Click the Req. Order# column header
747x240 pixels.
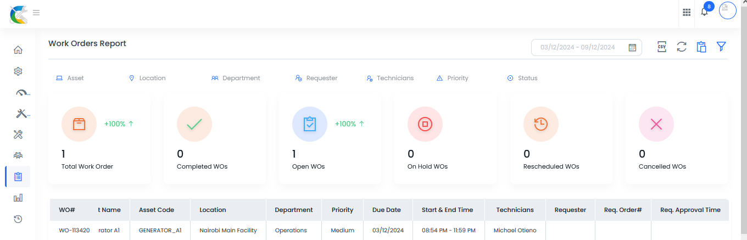[x=623, y=210]
